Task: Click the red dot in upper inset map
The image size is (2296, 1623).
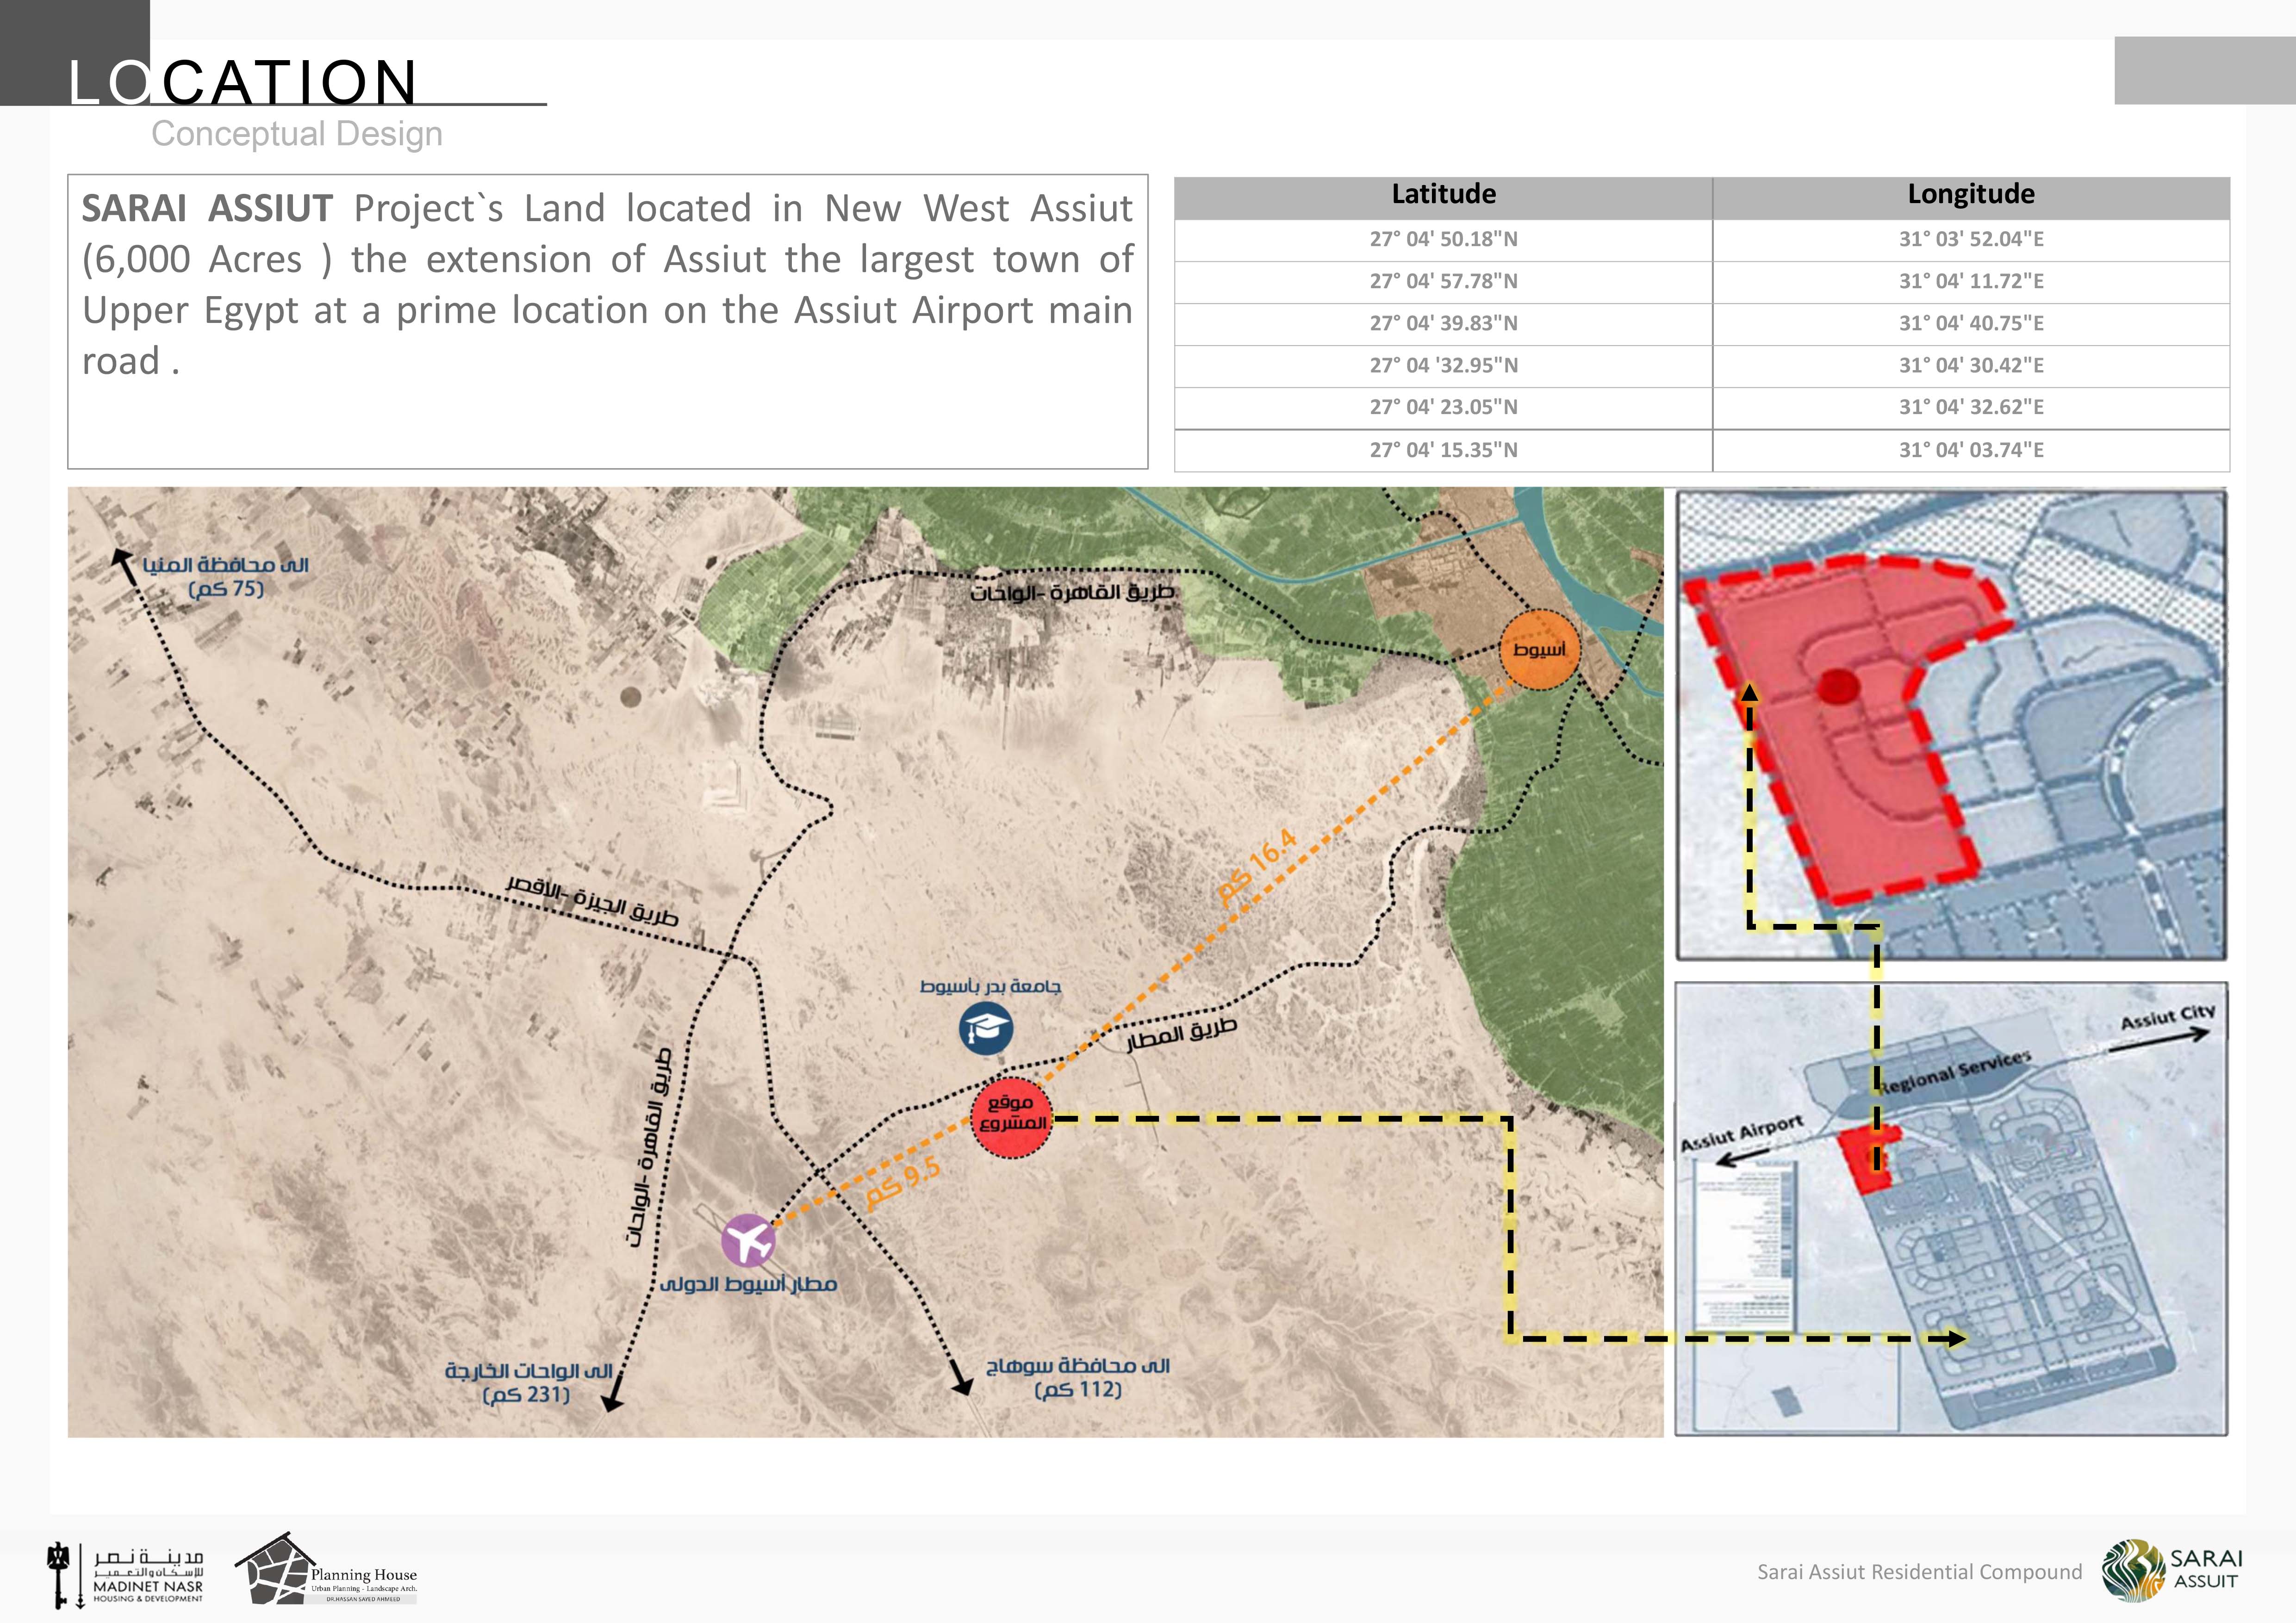Action: pos(1838,687)
